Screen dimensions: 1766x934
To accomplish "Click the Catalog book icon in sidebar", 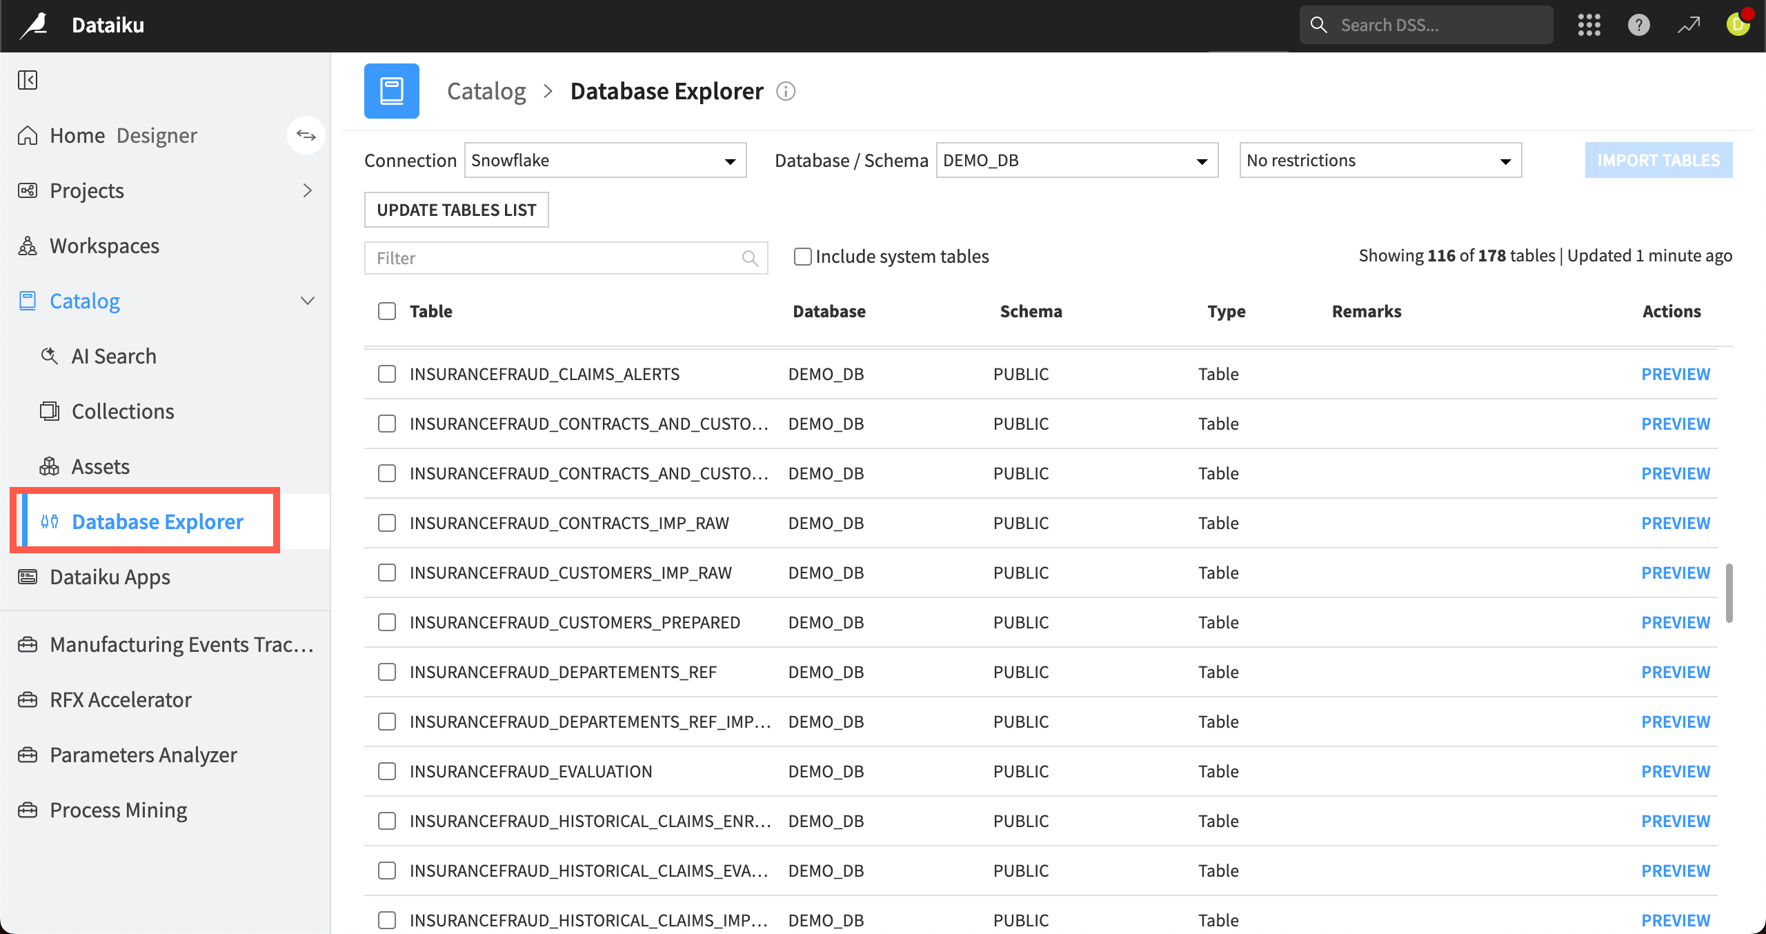I will tap(28, 301).
